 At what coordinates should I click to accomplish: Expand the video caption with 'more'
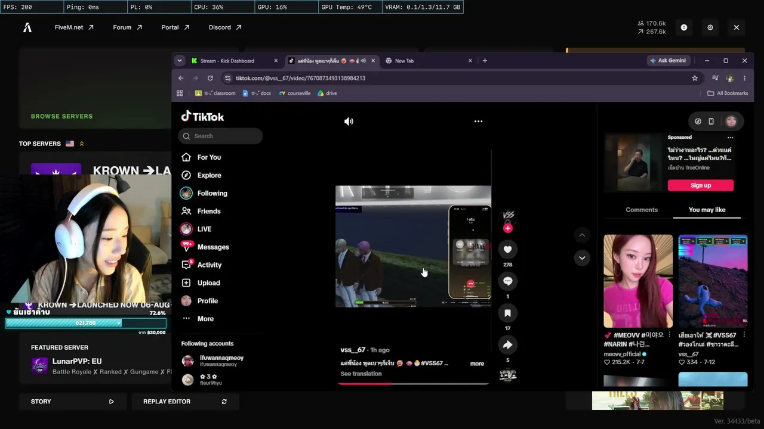click(x=477, y=363)
